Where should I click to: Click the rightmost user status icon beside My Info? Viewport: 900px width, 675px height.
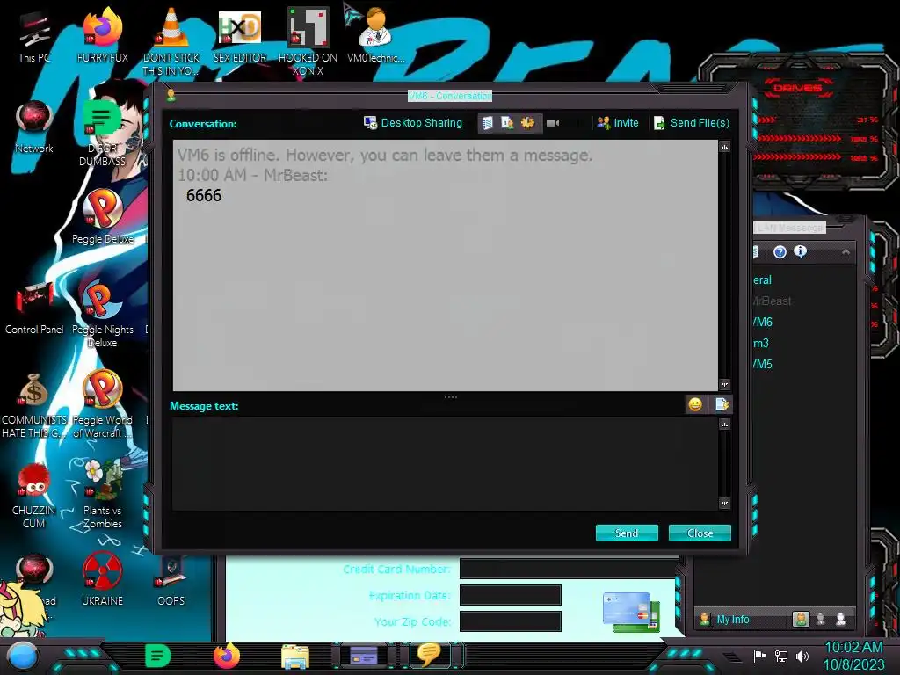(x=841, y=619)
